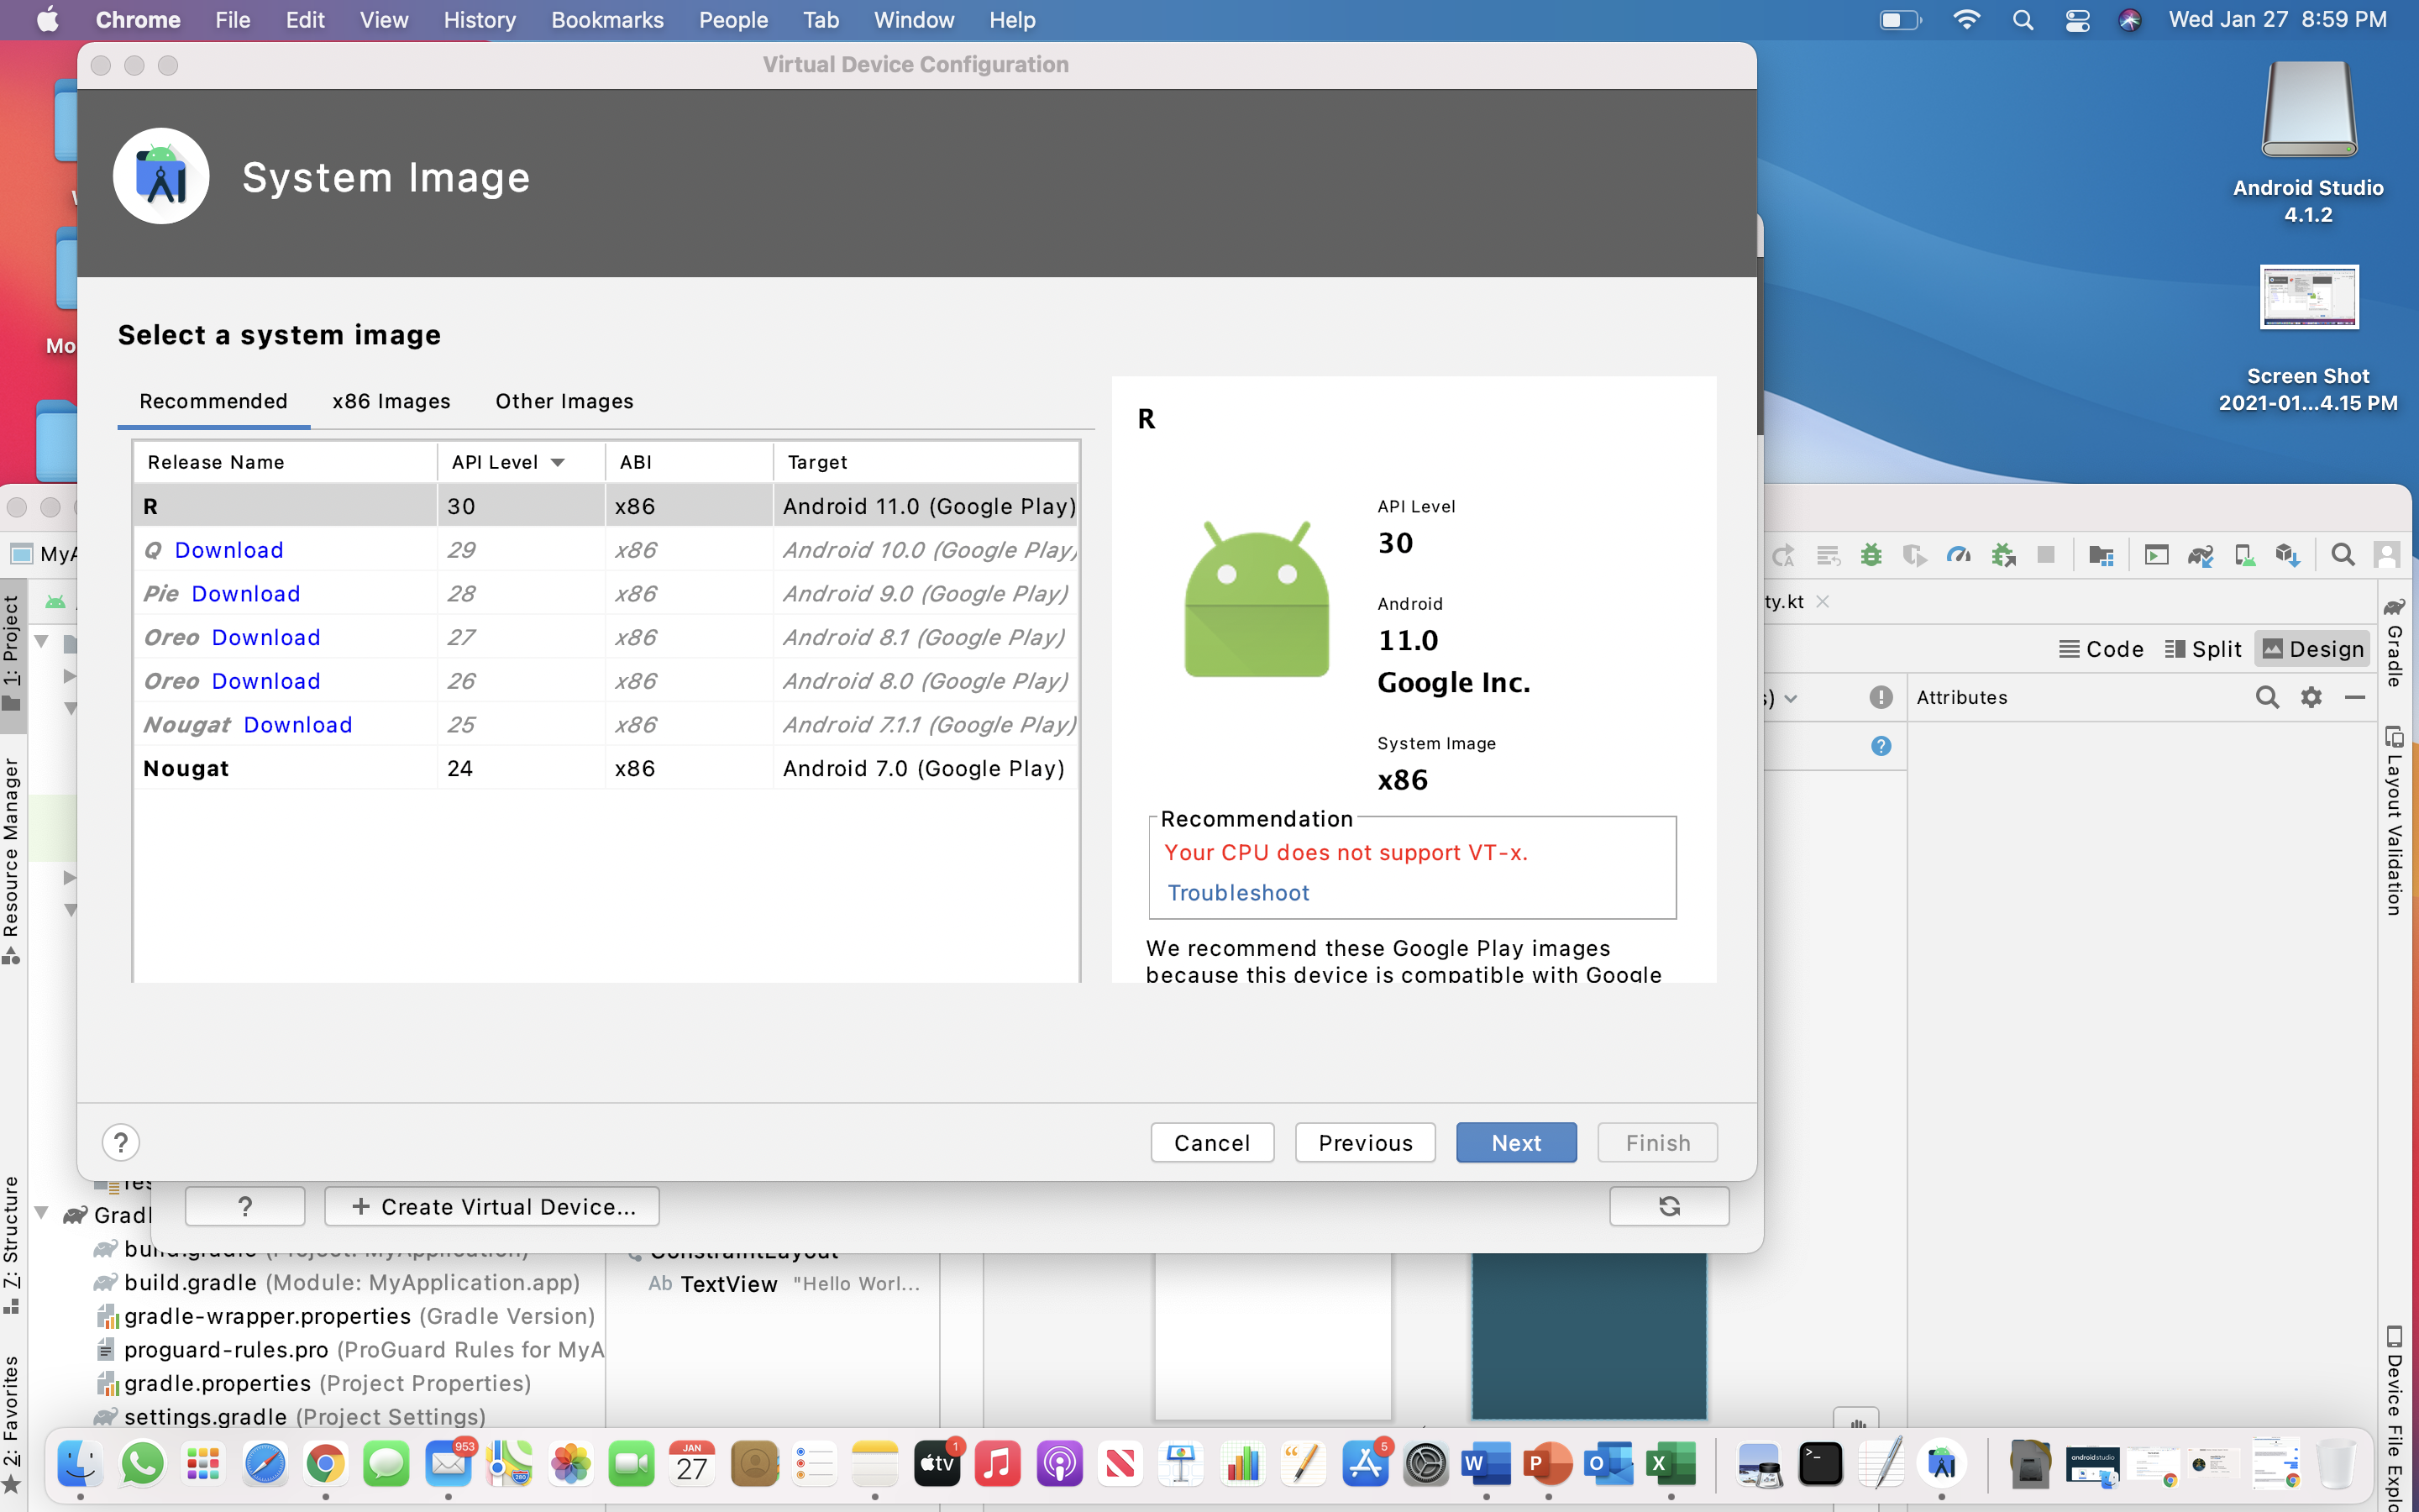Click the blue Next button
The image size is (2419, 1512).
[x=1515, y=1142]
